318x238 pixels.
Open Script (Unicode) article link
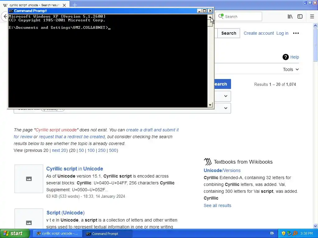(66, 213)
